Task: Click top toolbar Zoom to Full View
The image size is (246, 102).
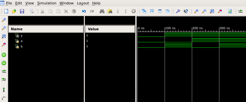Action: (212, 11)
